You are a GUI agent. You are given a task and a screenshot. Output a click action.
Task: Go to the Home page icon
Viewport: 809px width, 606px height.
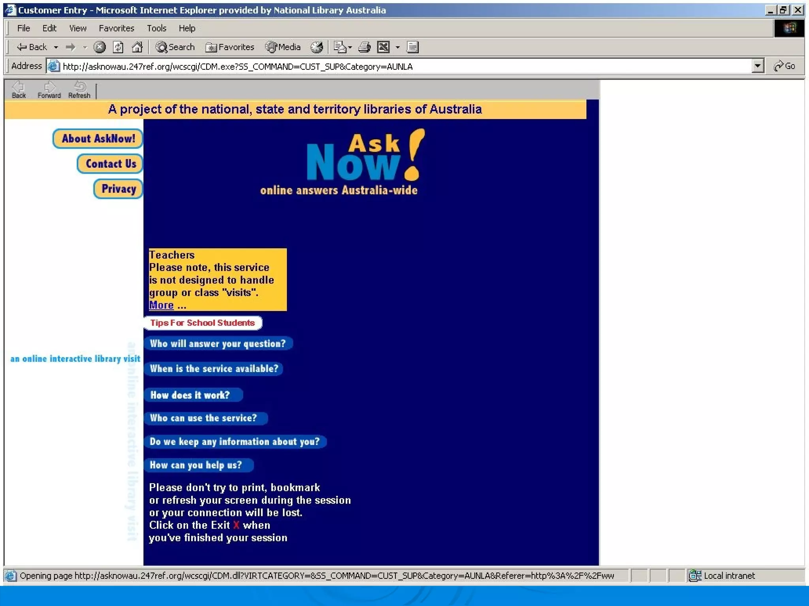tap(137, 47)
